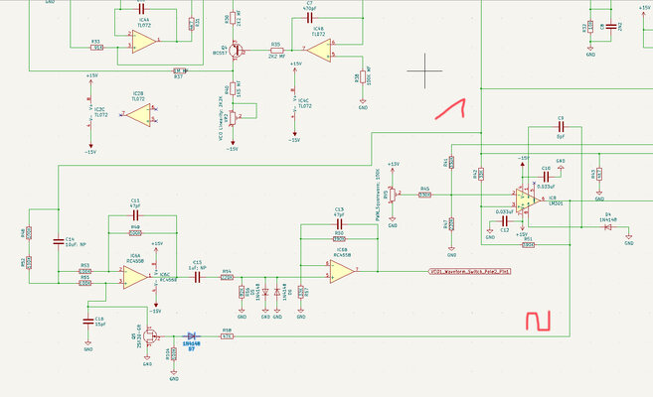Select the IC6B RC4558 op-amp triangle
The height and width of the screenshot is (397, 653).
click(342, 271)
